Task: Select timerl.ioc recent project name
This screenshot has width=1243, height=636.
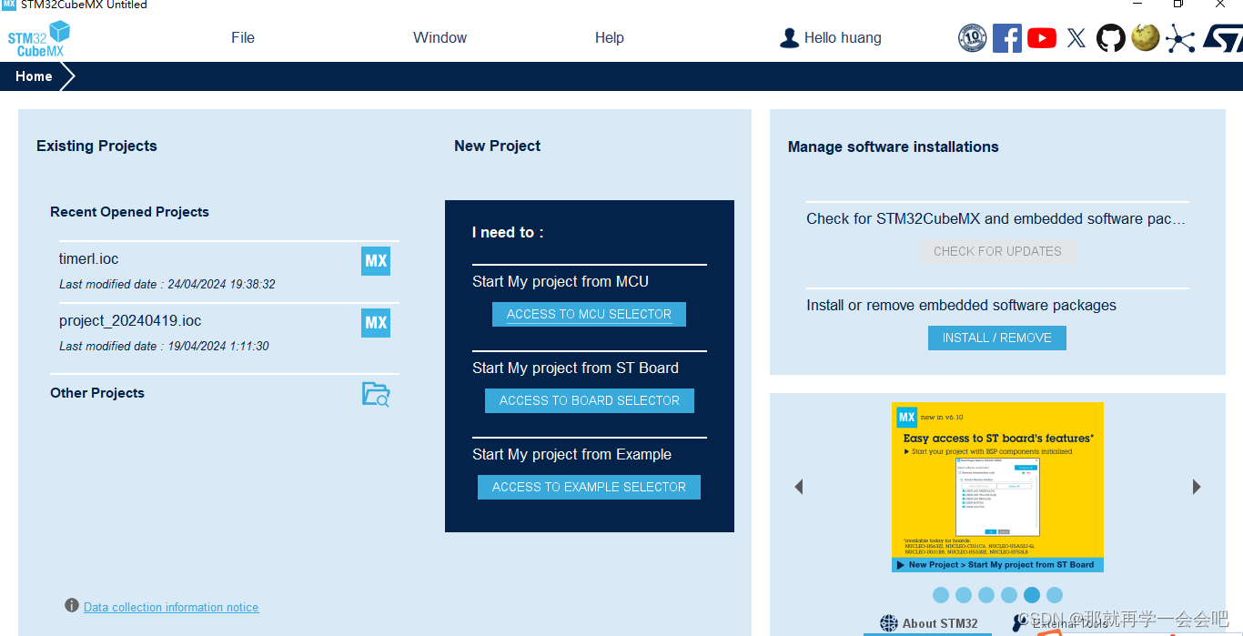Action: [89, 258]
